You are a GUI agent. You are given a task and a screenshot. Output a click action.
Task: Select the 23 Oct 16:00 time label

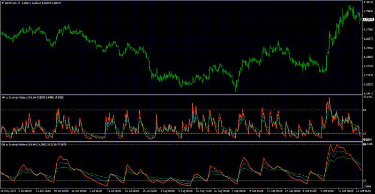364,191
